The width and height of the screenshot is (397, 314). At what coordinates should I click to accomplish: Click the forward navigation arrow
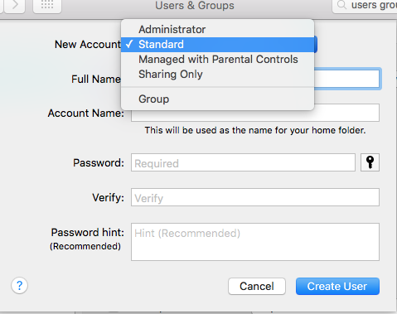pyautogui.click(x=15, y=5)
